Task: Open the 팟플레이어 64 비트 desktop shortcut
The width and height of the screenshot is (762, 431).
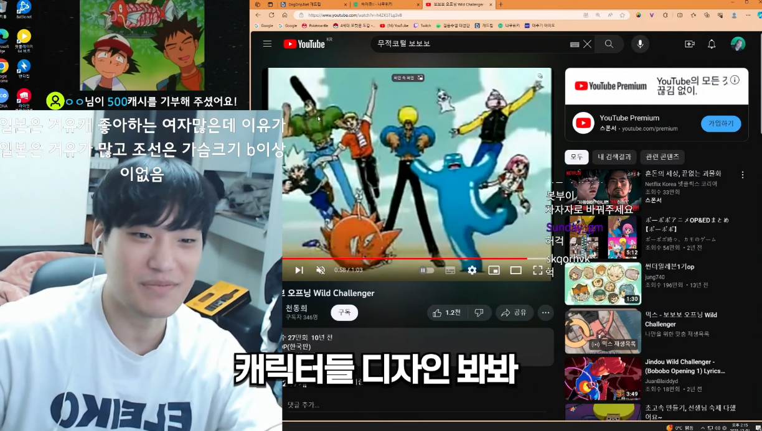Action: coord(24,40)
